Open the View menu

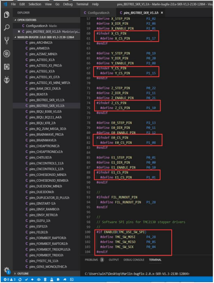tap(48, 4)
